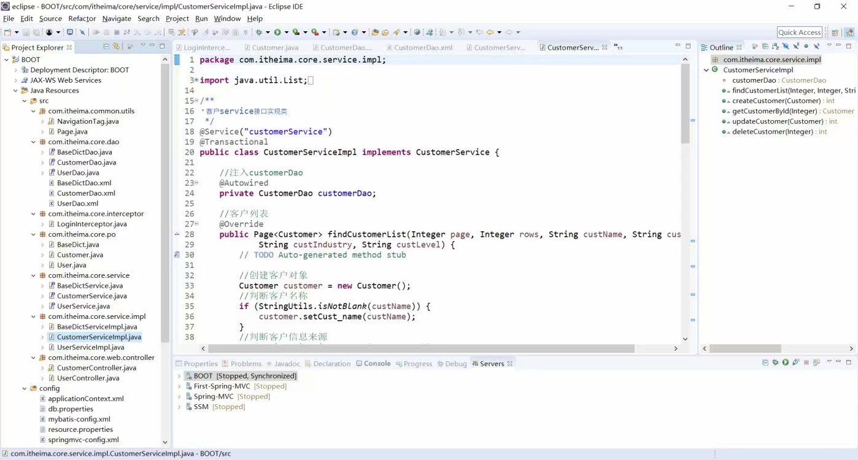Open the Navigate menu
The width and height of the screenshot is (858, 460).
coord(117,18)
